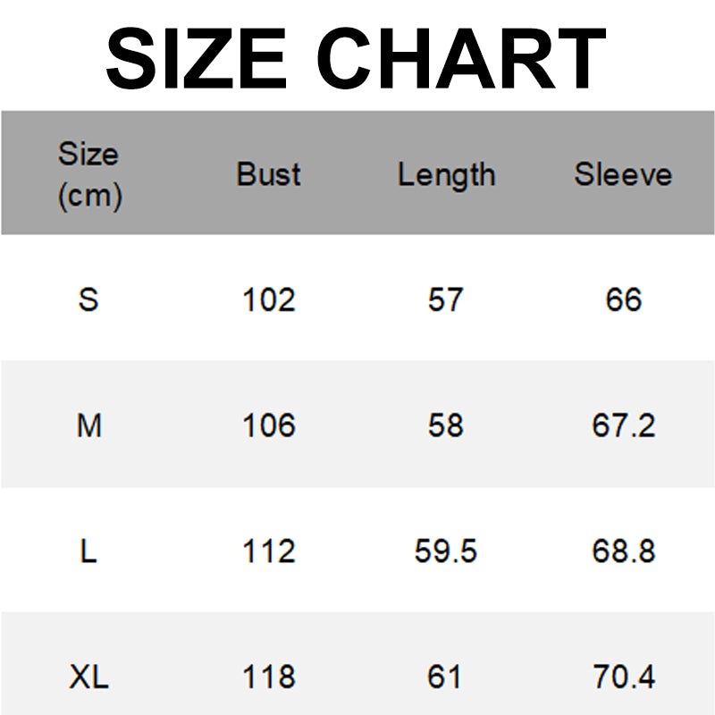Image resolution: width=715 pixels, height=715 pixels.
Task: Click the M size row label
Action: 88,425
